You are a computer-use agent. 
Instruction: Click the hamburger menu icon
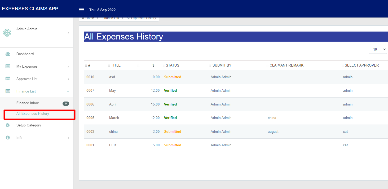point(82,10)
